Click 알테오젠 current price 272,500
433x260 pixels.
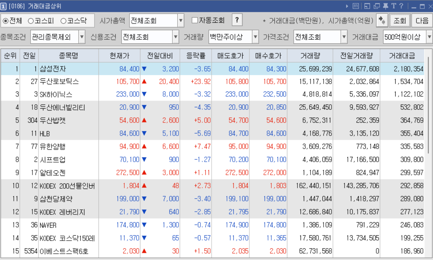click(x=128, y=173)
